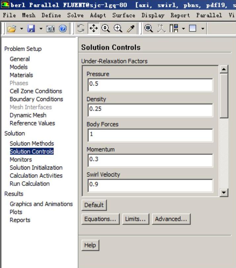Viewport: 236px width, 268px height.
Task: Select Run Calculation in Solution section
Action: pyautogui.click(x=29, y=184)
